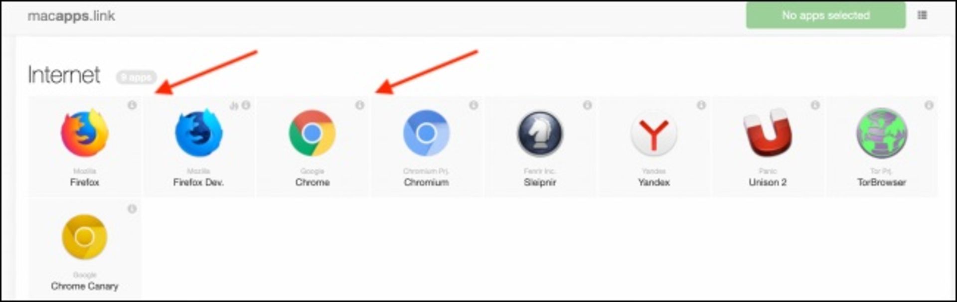Select the Firefox Dev. blue icon
The width and height of the screenshot is (957, 302).
point(198,133)
